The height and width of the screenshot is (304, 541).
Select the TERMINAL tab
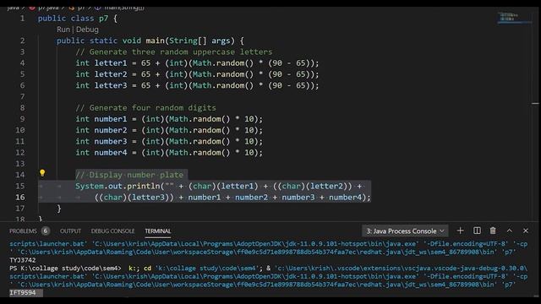pyautogui.click(x=158, y=231)
